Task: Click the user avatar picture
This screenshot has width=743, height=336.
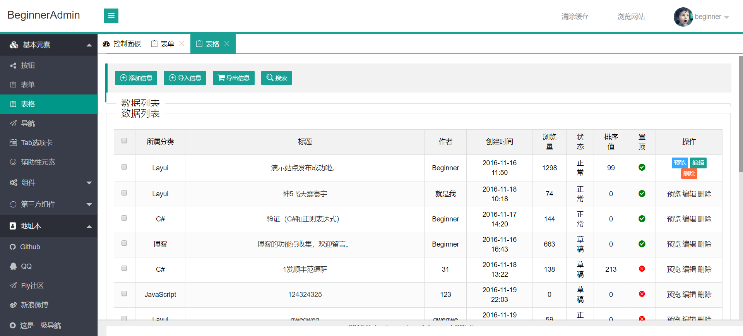Action: [x=683, y=17]
